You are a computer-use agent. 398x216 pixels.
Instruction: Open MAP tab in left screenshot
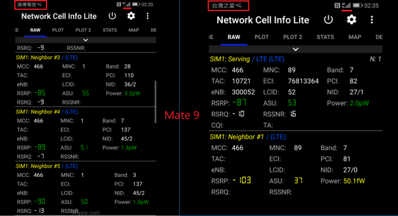click(134, 30)
